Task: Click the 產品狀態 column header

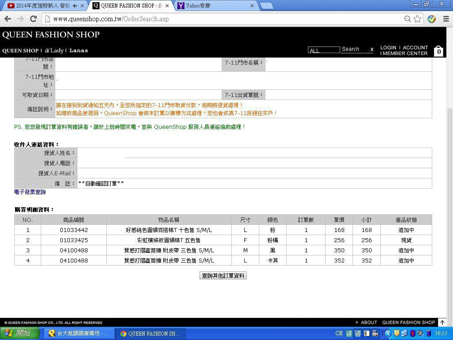Action: (406, 220)
